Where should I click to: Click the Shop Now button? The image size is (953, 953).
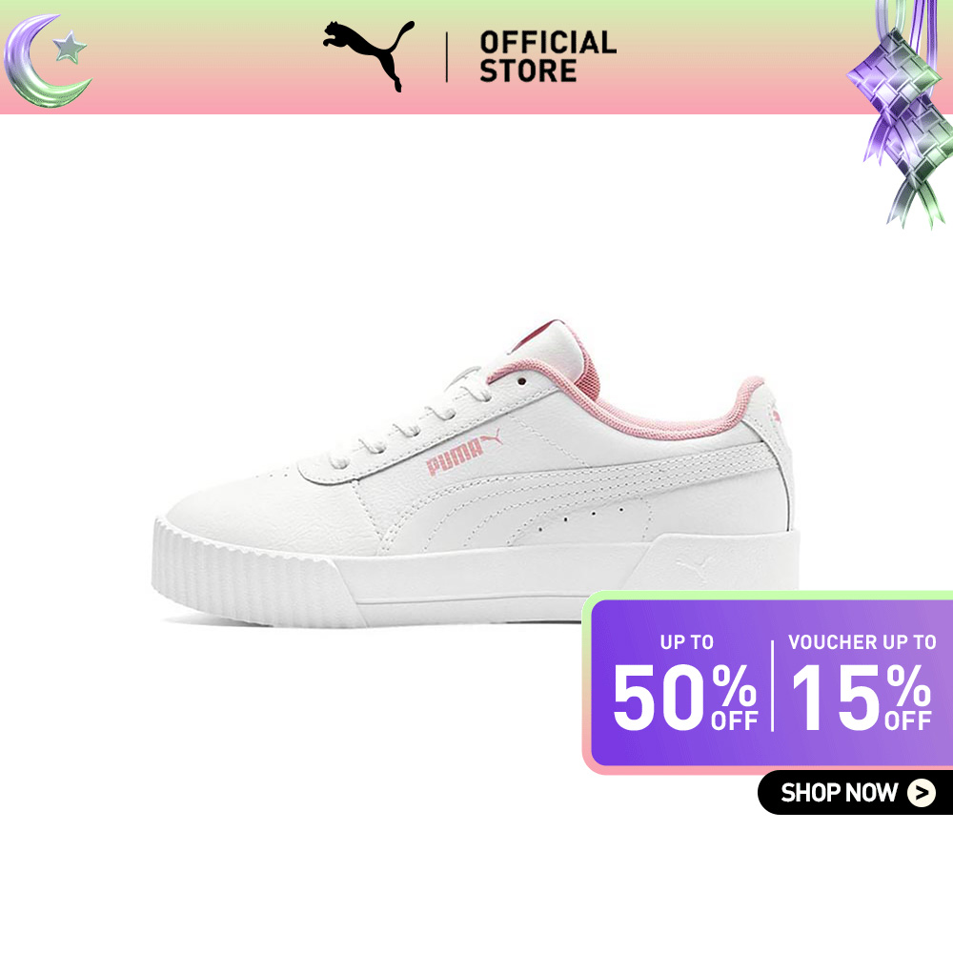855,793
